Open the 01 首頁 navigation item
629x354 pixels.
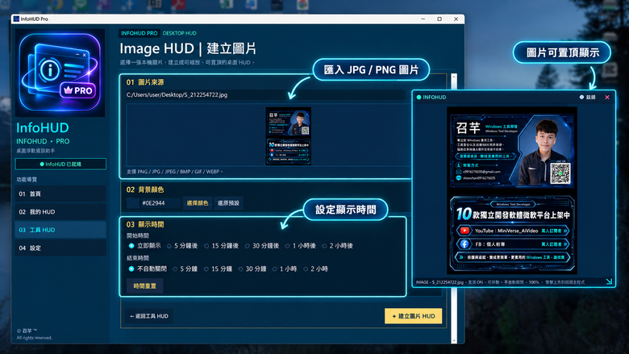point(60,194)
